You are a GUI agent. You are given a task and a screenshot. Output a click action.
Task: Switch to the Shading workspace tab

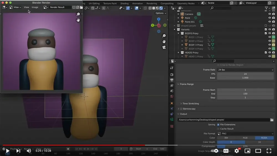[124, 3]
